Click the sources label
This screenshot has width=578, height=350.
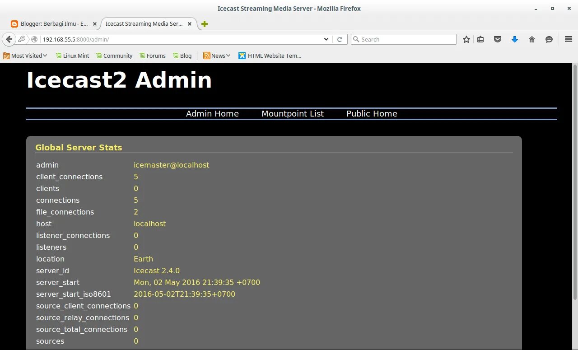tap(50, 341)
